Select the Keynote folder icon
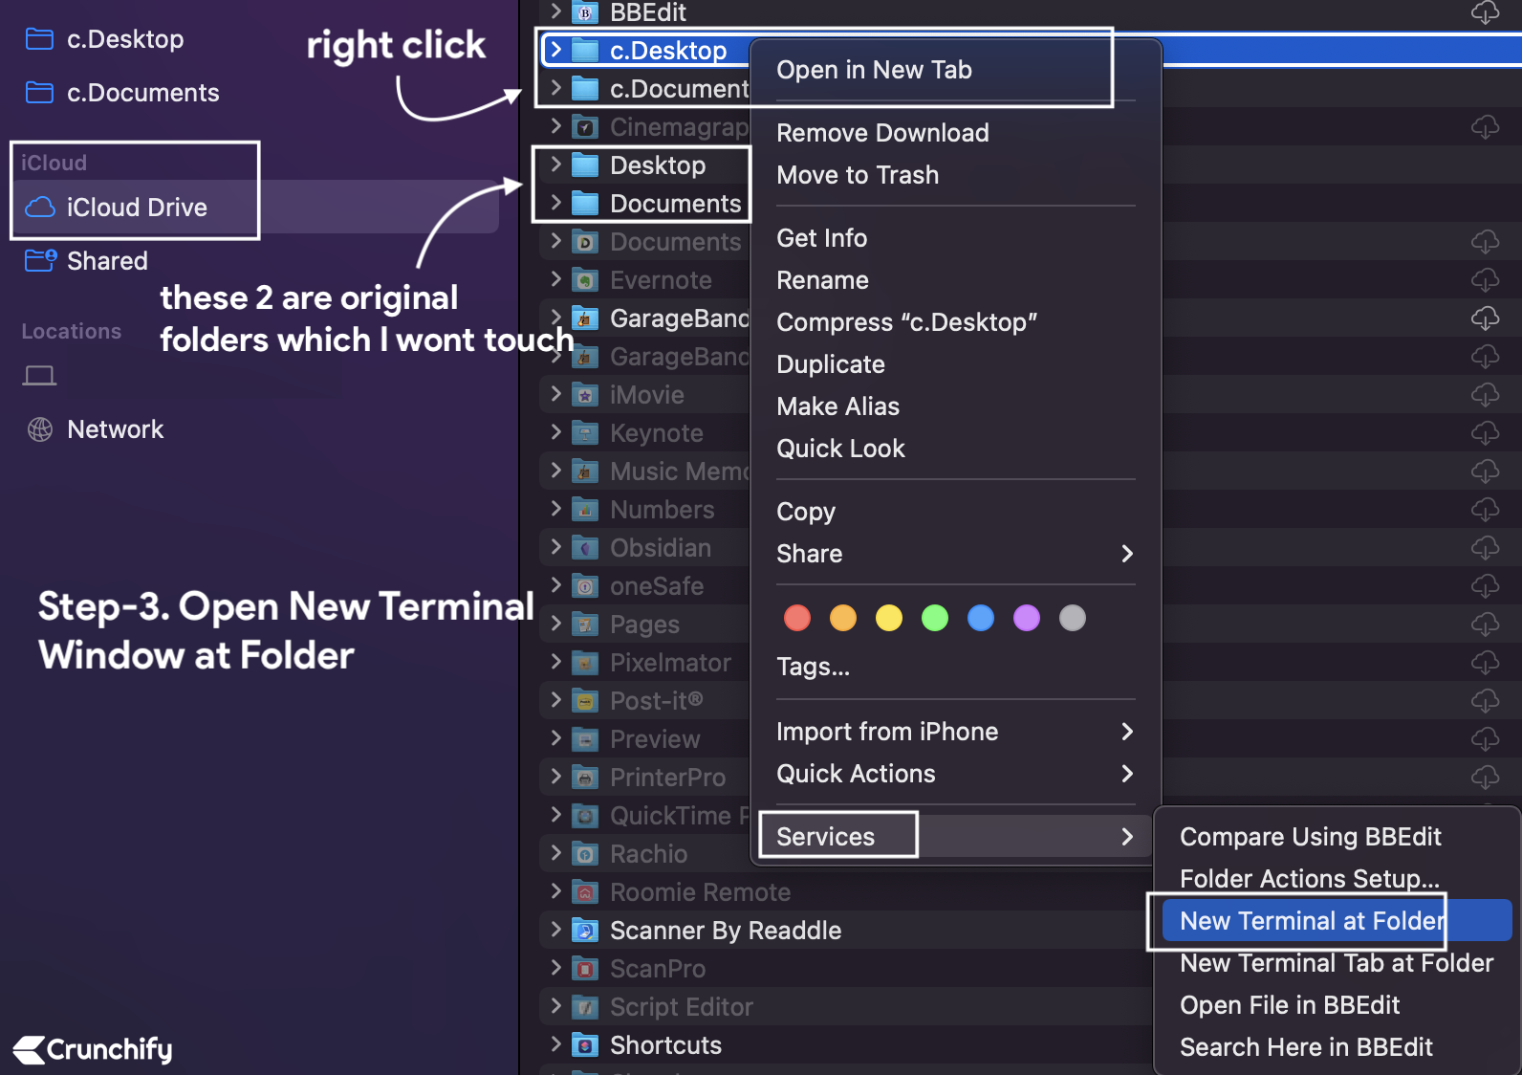Image resolution: width=1522 pixels, height=1075 pixels. [x=584, y=433]
